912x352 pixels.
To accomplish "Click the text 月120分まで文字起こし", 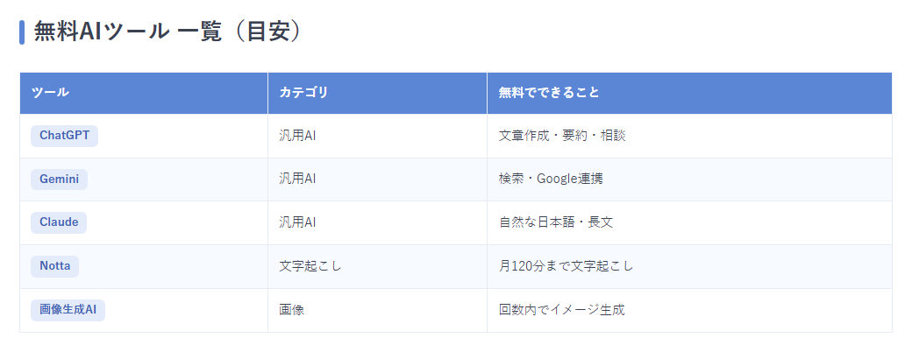I will coord(566,266).
